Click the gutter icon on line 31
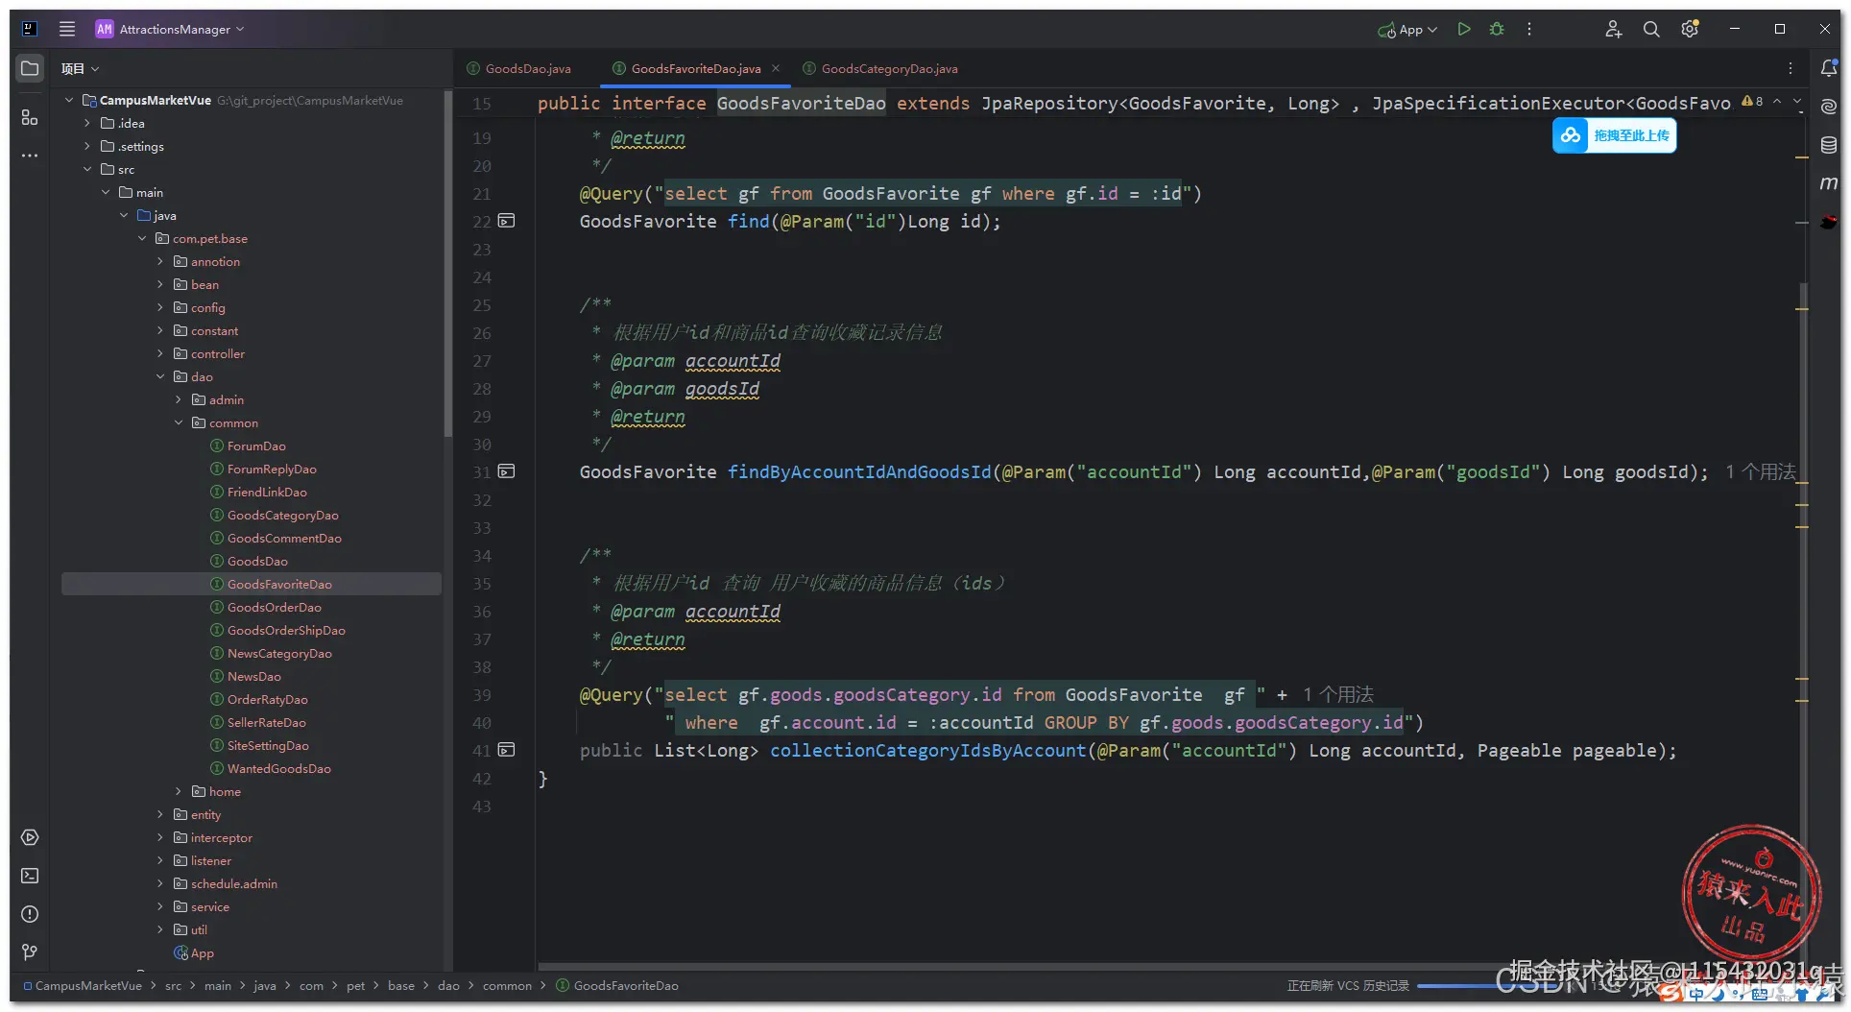 pos(507,471)
